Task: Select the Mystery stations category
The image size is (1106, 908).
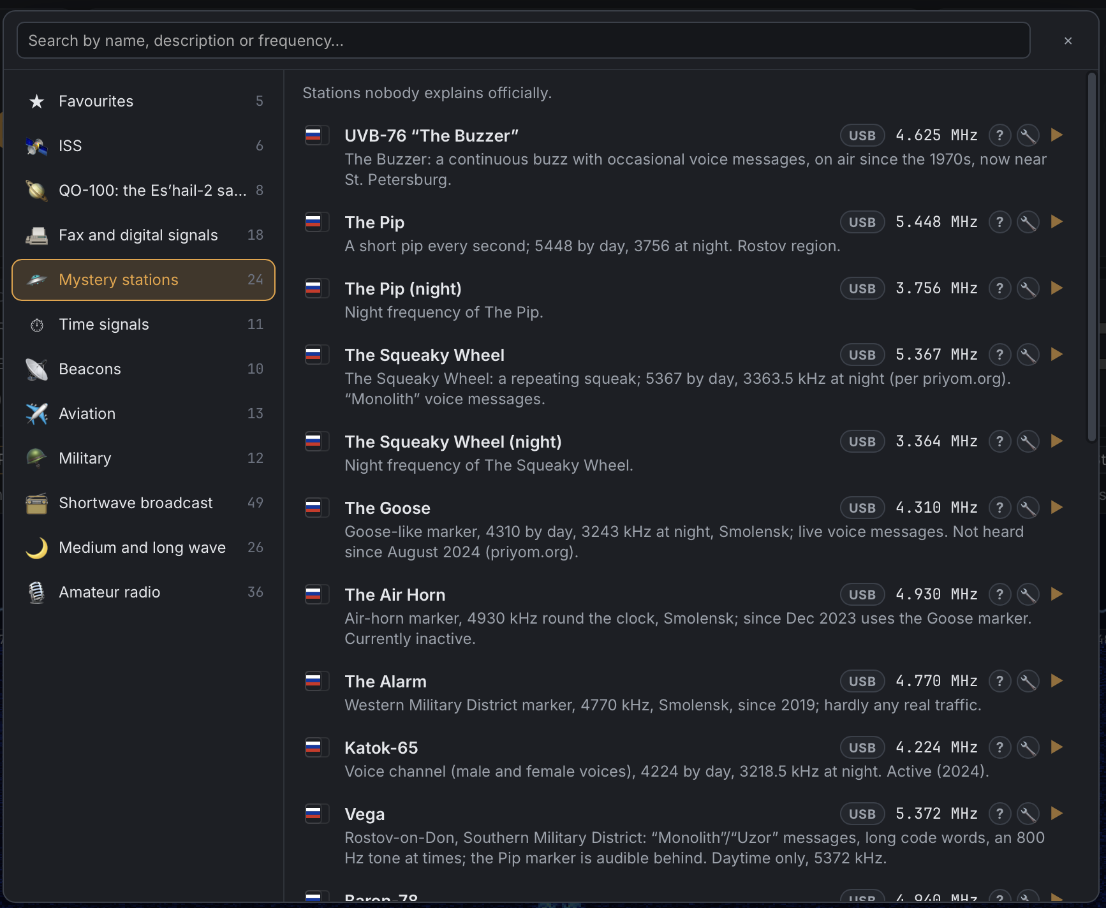Action: 144,280
